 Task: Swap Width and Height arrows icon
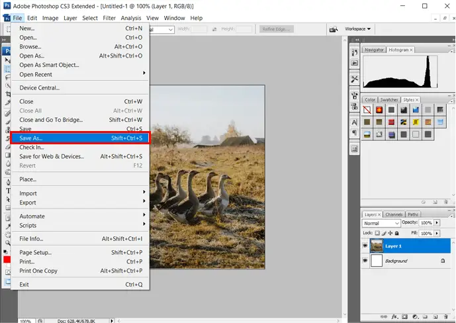[x=214, y=29]
